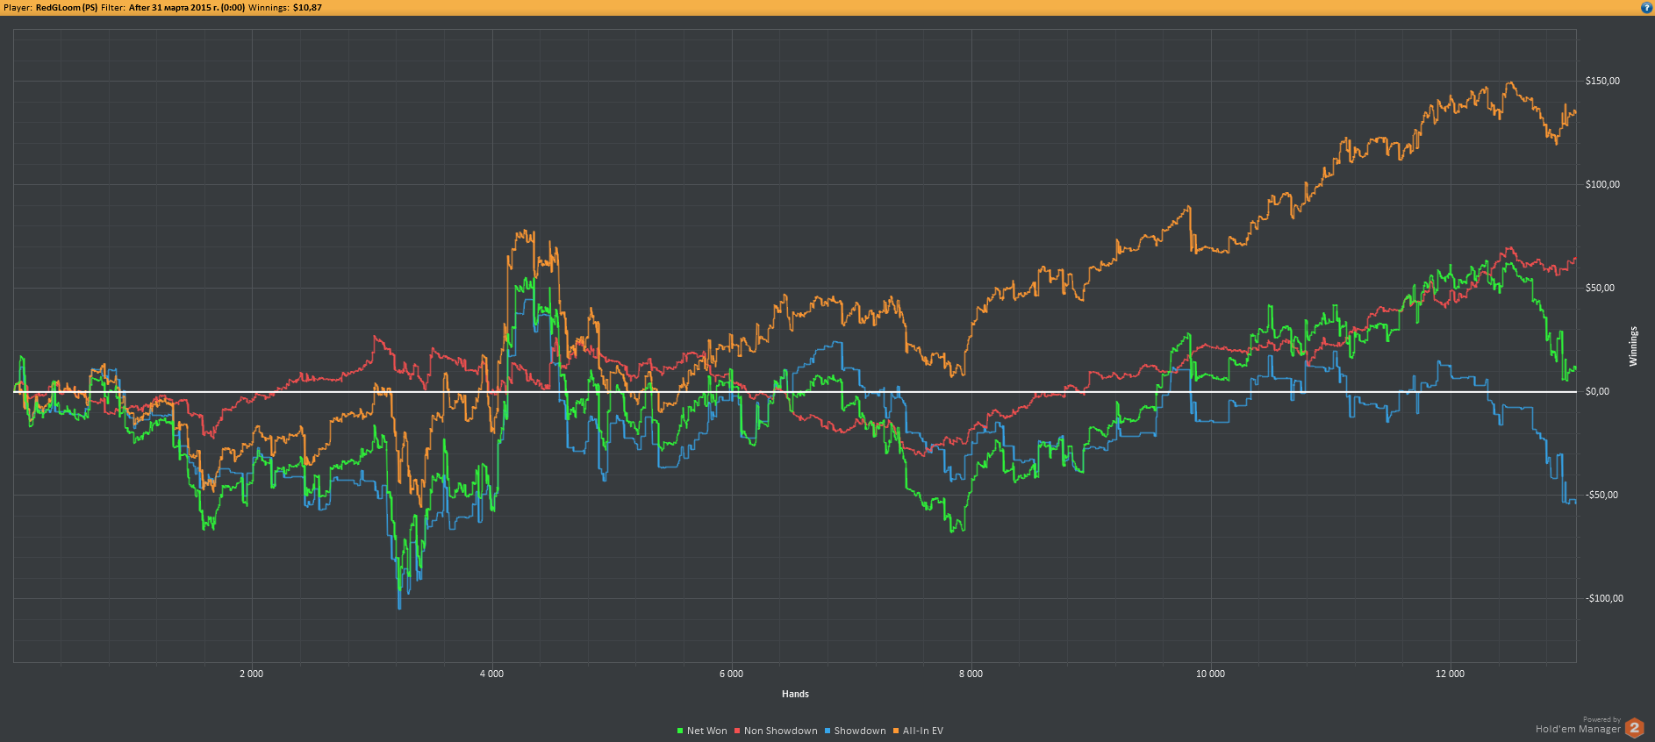The height and width of the screenshot is (742, 1655).
Task: Click the $50,00 axis label
Action: 1600,288
